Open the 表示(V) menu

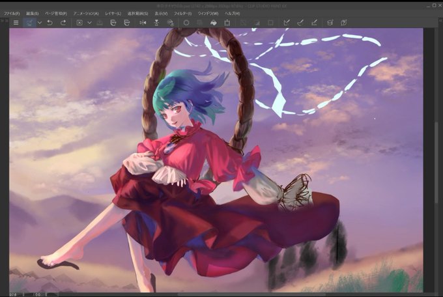(161, 14)
